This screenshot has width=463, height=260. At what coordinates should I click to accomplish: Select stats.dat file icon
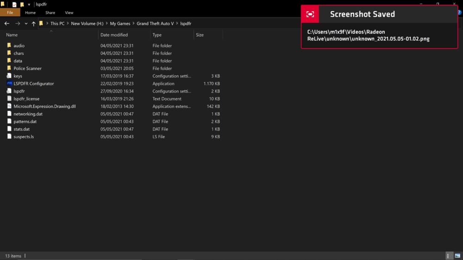(9, 129)
